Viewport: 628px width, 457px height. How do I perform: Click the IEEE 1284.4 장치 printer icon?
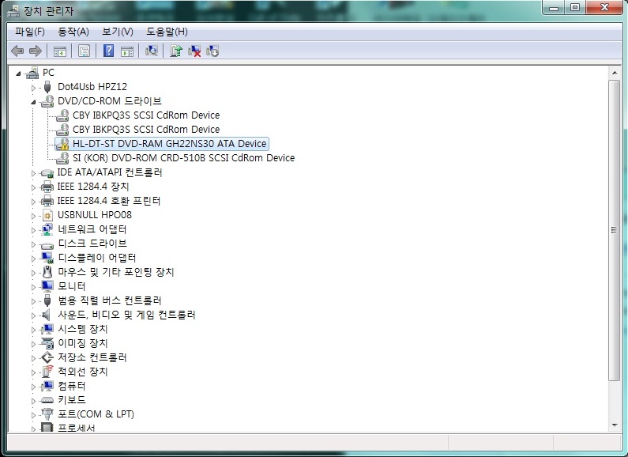tap(47, 187)
